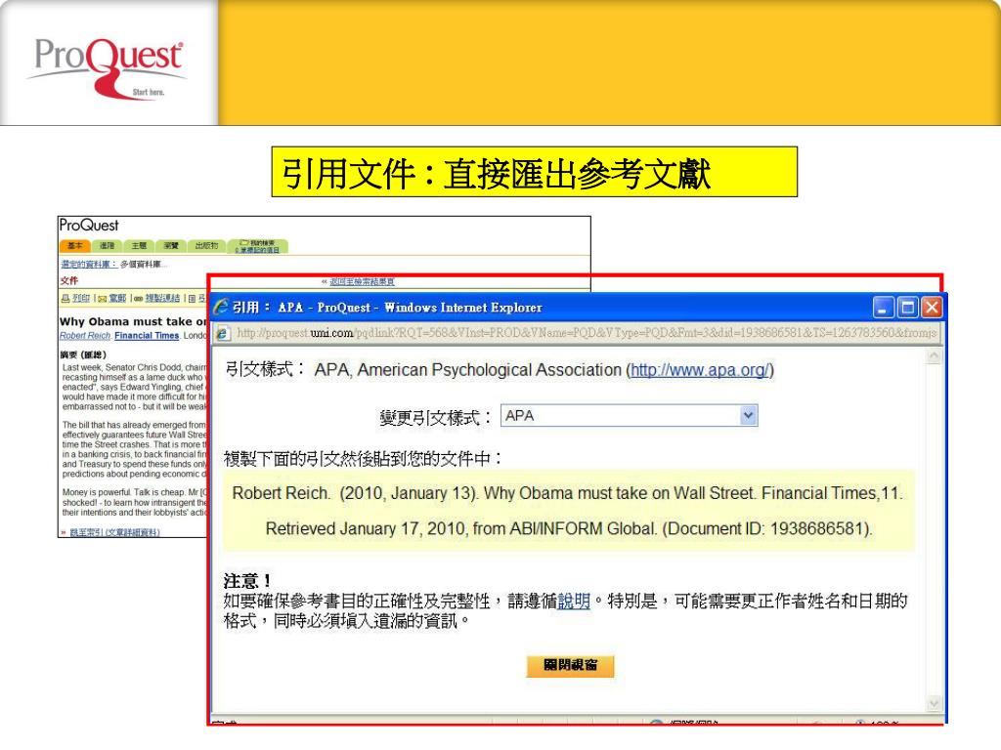Click the 複製連結 chain icon
Viewport: 1001px width, 750px height.
[138, 299]
